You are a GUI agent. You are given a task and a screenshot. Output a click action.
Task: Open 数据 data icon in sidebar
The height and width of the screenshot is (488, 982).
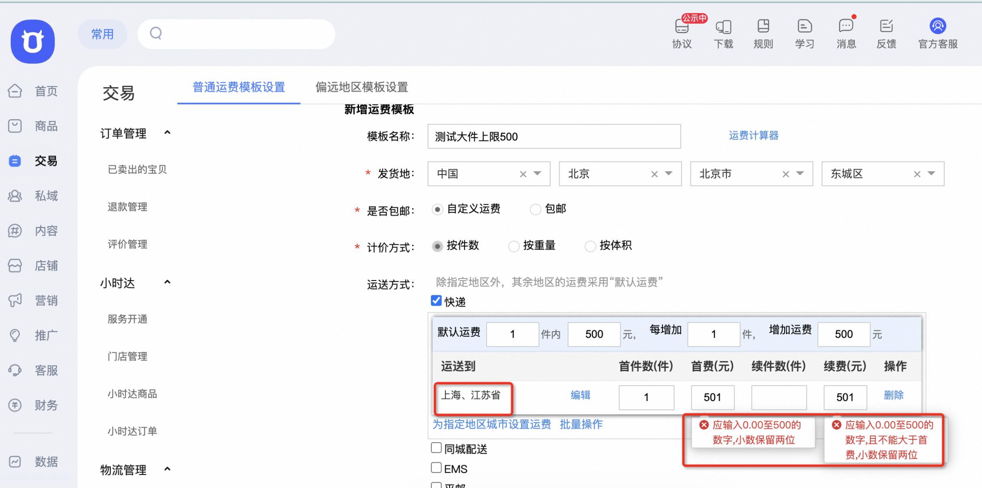[15, 462]
